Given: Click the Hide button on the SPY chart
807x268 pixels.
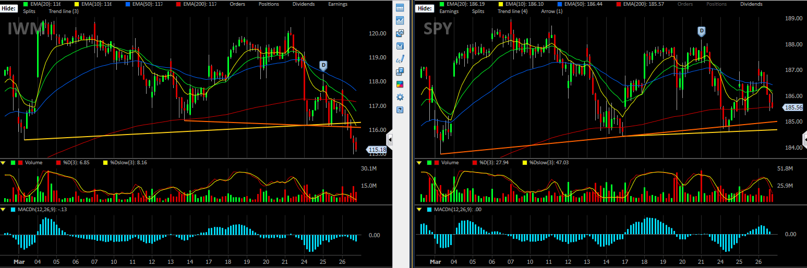Looking at the screenshot, I should tap(425, 8).
